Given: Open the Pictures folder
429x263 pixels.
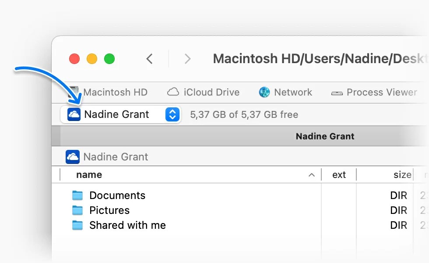Looking at the screenshot, I should coord(109,210).
